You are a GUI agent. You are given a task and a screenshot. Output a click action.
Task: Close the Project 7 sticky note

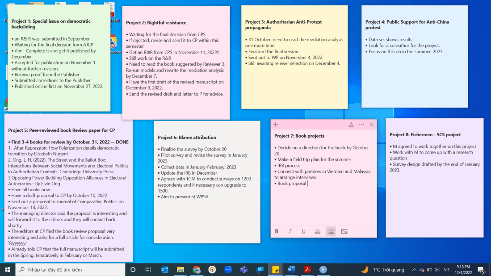click(x=372, y=125)
